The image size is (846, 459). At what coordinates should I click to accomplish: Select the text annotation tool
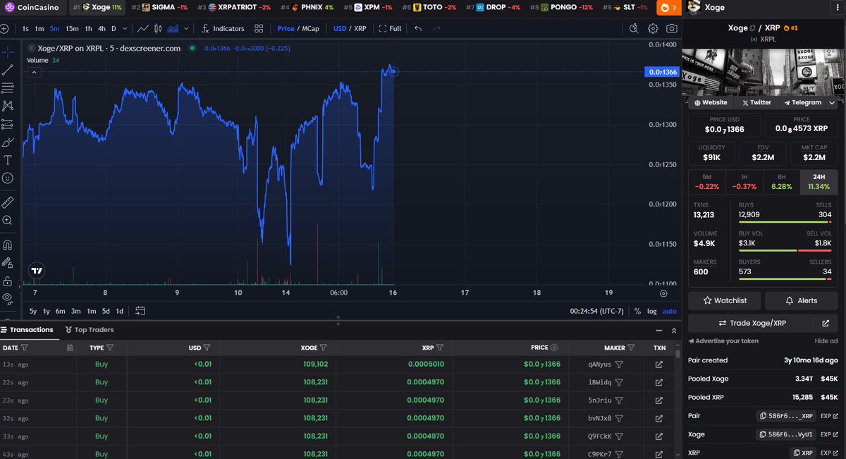click(8, 160)
